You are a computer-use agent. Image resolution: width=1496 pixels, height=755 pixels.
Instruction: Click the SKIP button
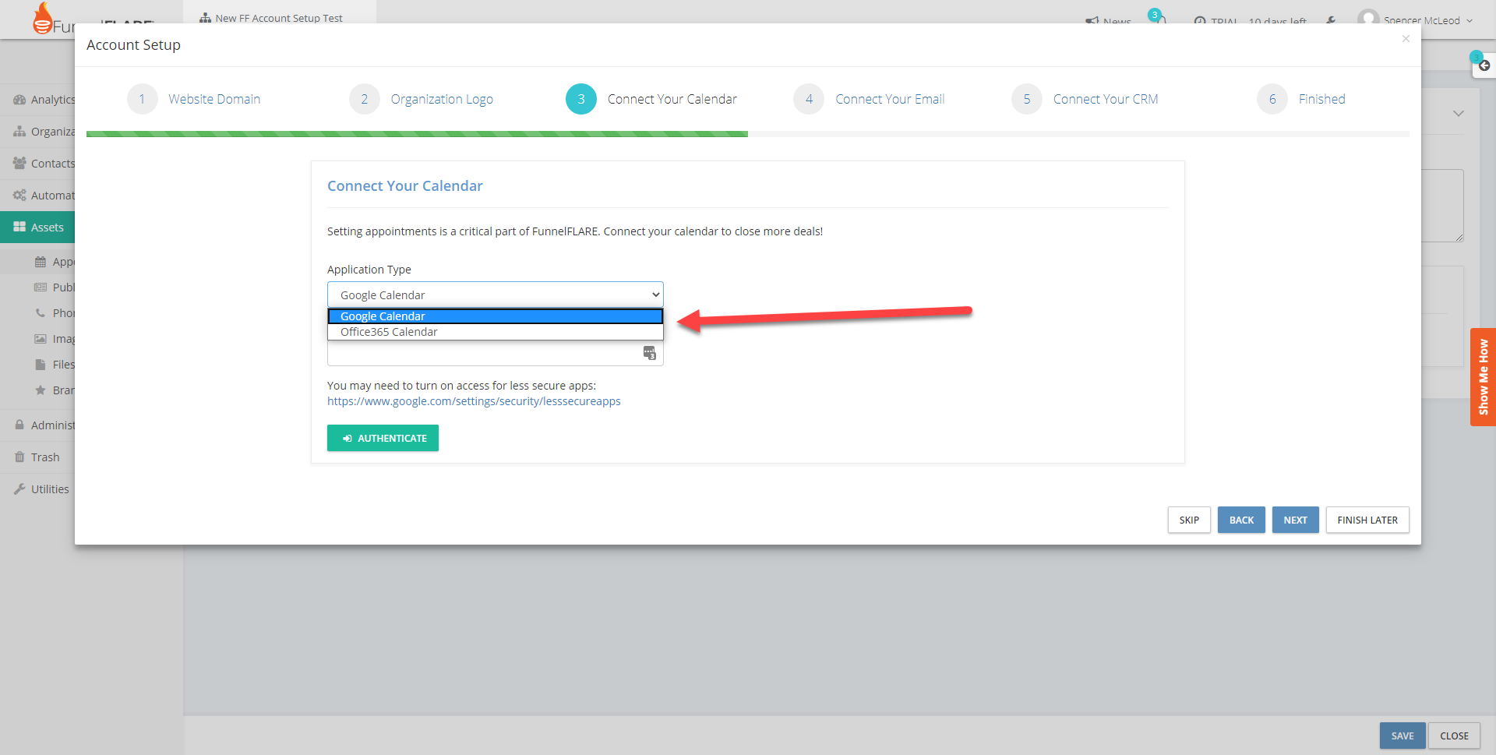tap(1189, 520)
